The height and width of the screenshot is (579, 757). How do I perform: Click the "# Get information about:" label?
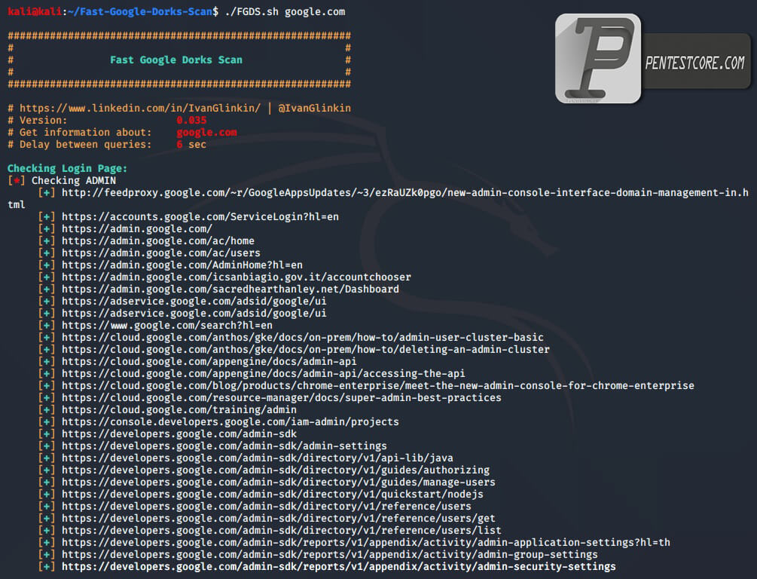80,133
